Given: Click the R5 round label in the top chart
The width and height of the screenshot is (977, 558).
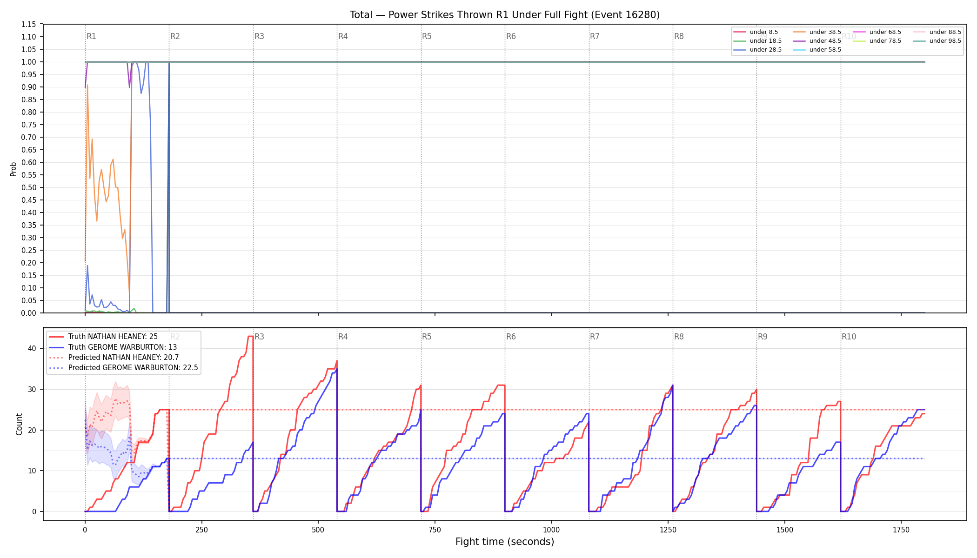Looking at the screenshot, I should [x=427, y=36].
